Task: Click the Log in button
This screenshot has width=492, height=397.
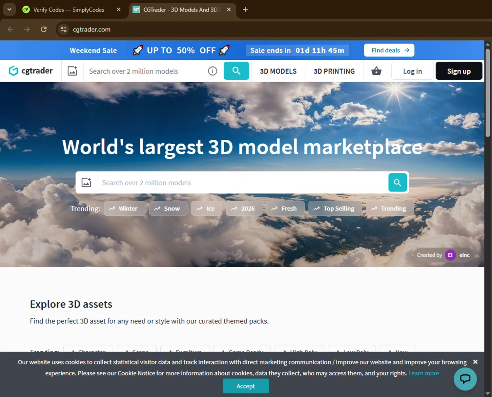Action: [x=413, y=71]
